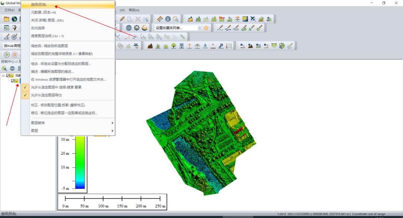
Task: Click the airplane fly-through icon
Action: click(253, 19)
